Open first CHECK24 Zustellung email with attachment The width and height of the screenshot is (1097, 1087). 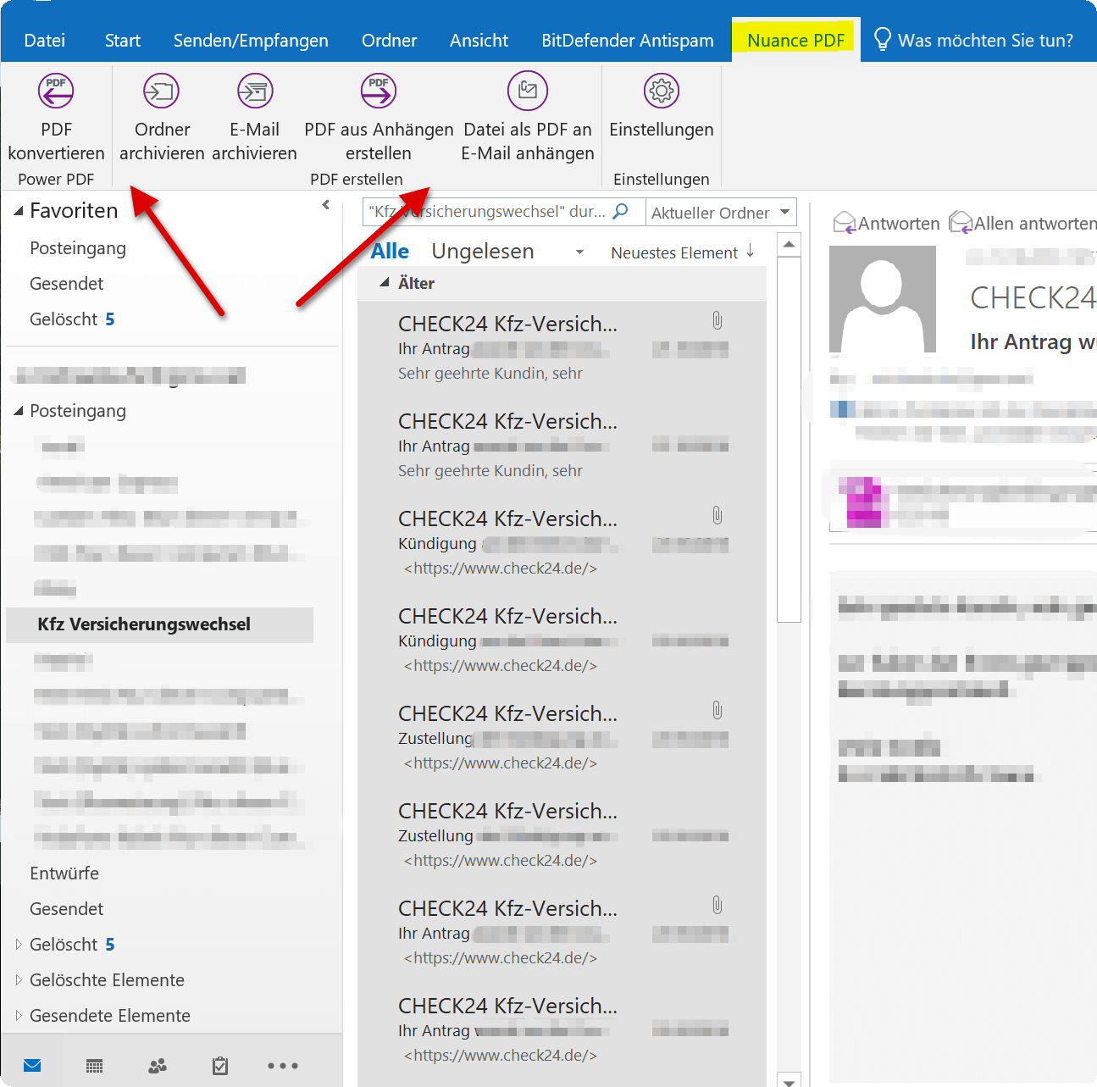pyautogui.click(x=562, y=738)
